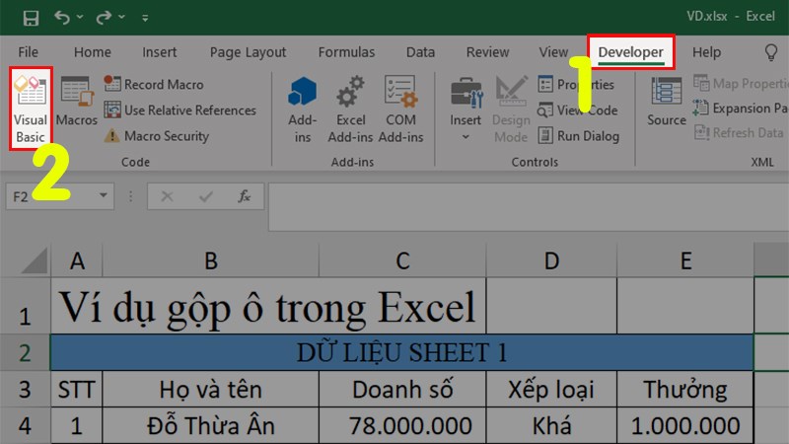Toggle Design Mode
The width and height of the screenshot is (789, 444).
(511, 110)
